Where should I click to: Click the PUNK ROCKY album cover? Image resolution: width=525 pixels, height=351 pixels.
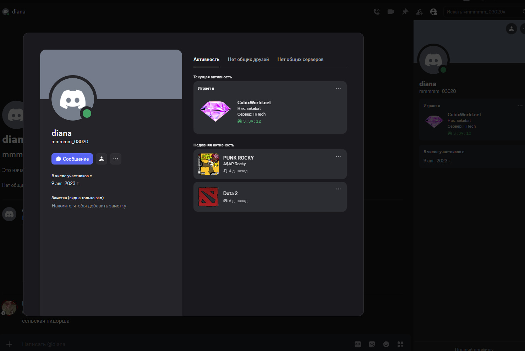click(x=208, y=164)
